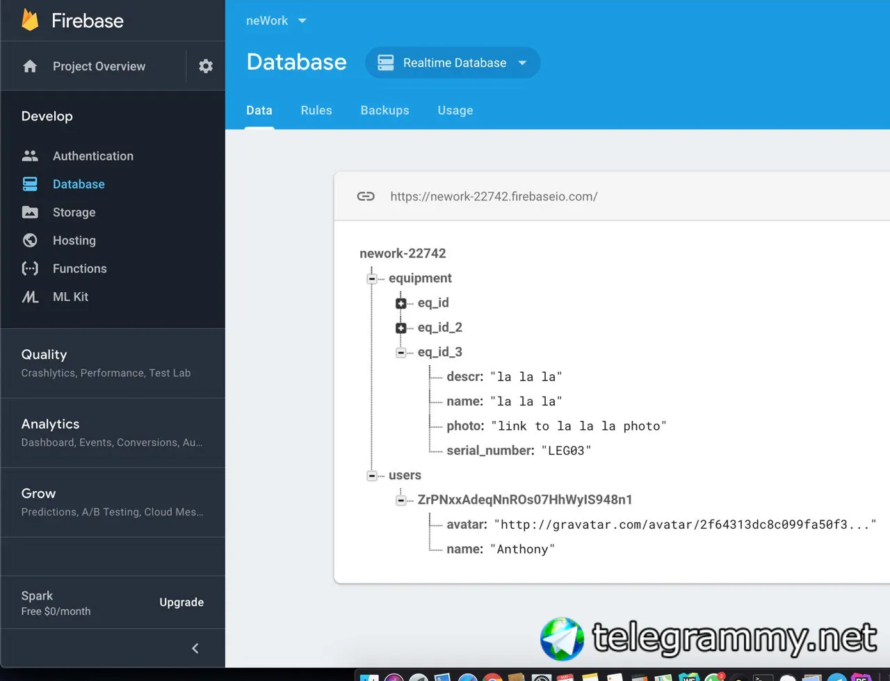Open Storage from the sidebar
The image size is (890, 681).
pos(74,212)
